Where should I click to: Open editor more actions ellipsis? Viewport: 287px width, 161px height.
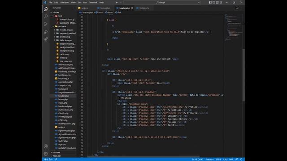(241, 8)
